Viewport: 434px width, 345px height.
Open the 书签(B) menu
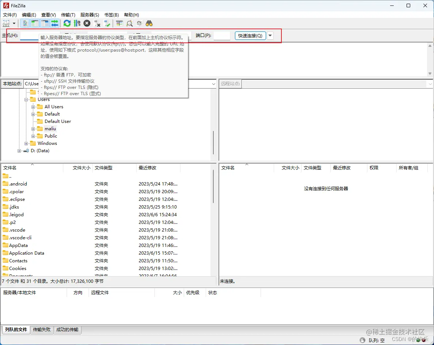[x=111, y=15]
